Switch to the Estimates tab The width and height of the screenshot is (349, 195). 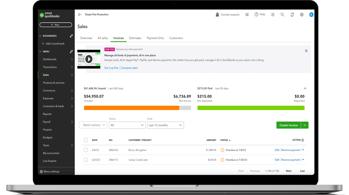point(135,38)
